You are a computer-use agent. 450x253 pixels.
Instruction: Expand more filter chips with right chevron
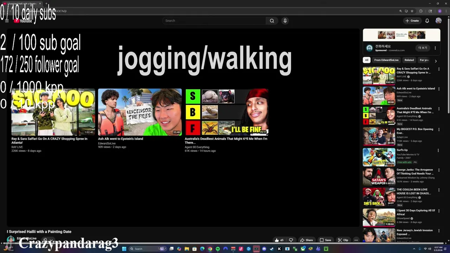(436, 61)
